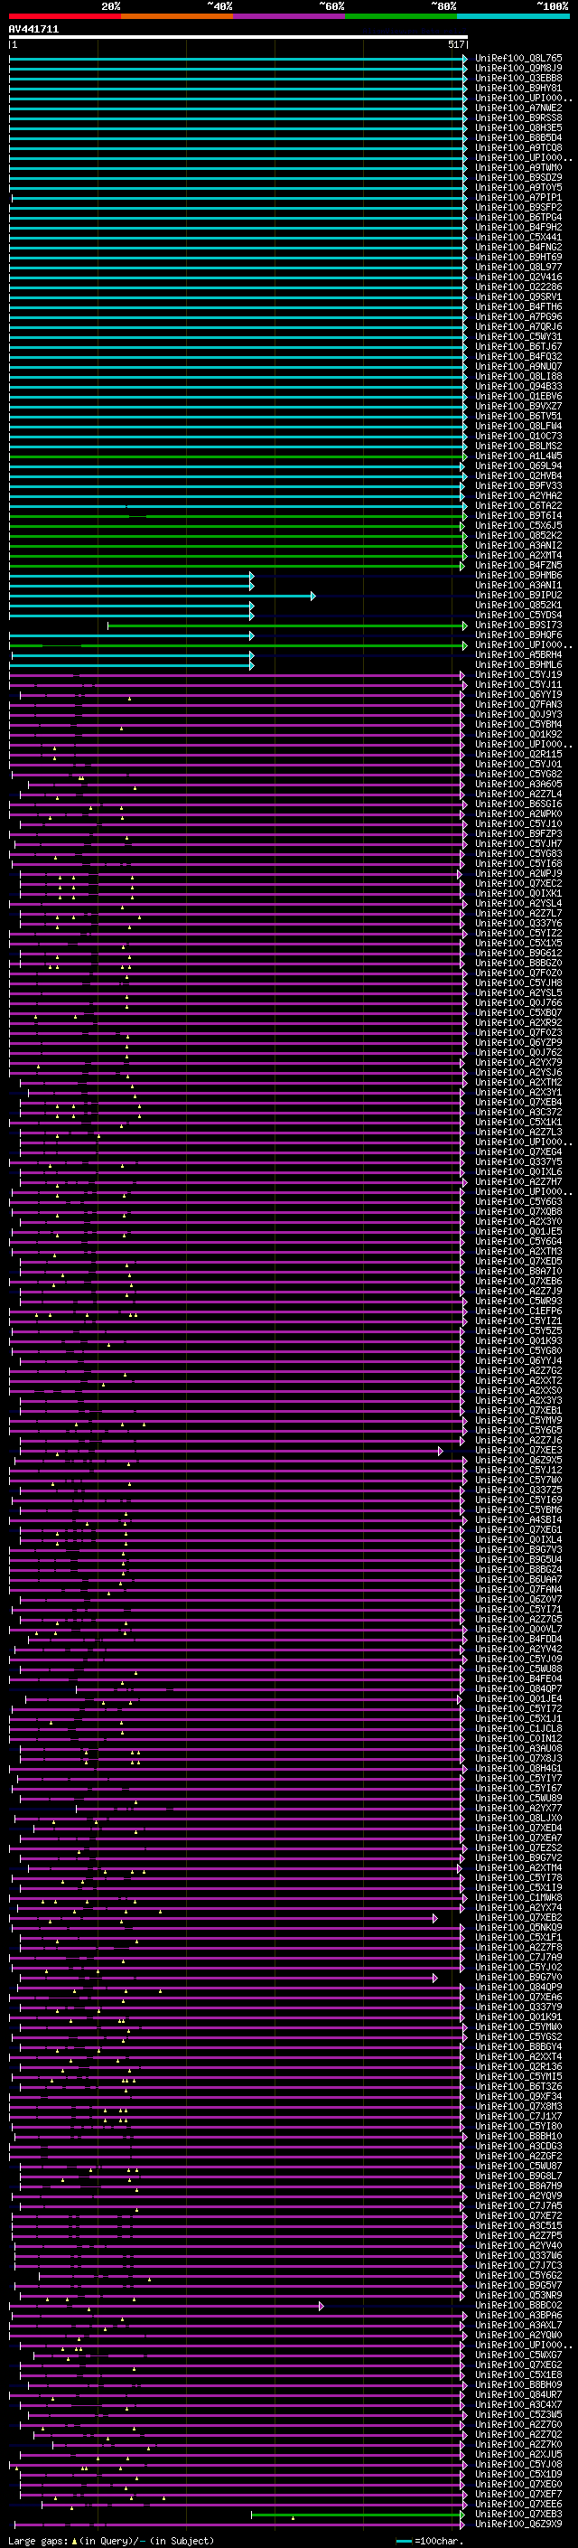This screenshot has height=2548, width=578.
Task: Click the cyan =100char. scale swatch at bottom
Action: click(x=403, y=2541)
